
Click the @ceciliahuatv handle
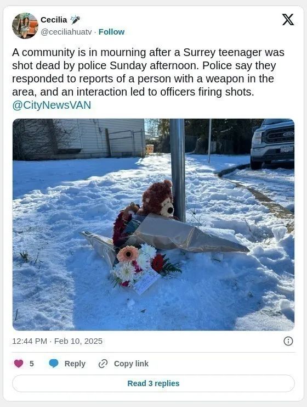coord(66,32)
